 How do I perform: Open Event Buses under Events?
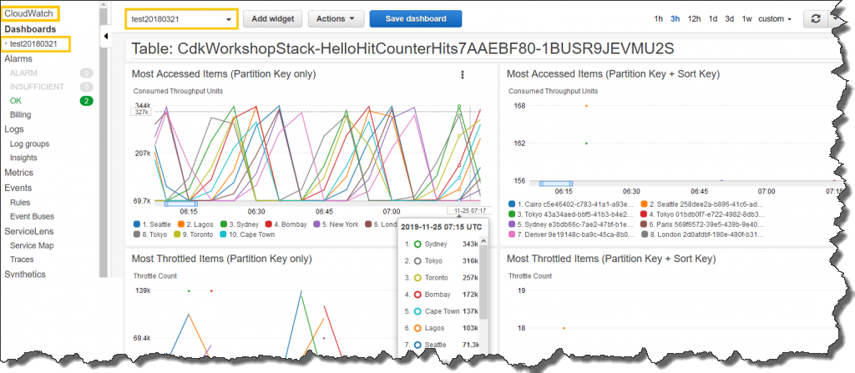32,216
